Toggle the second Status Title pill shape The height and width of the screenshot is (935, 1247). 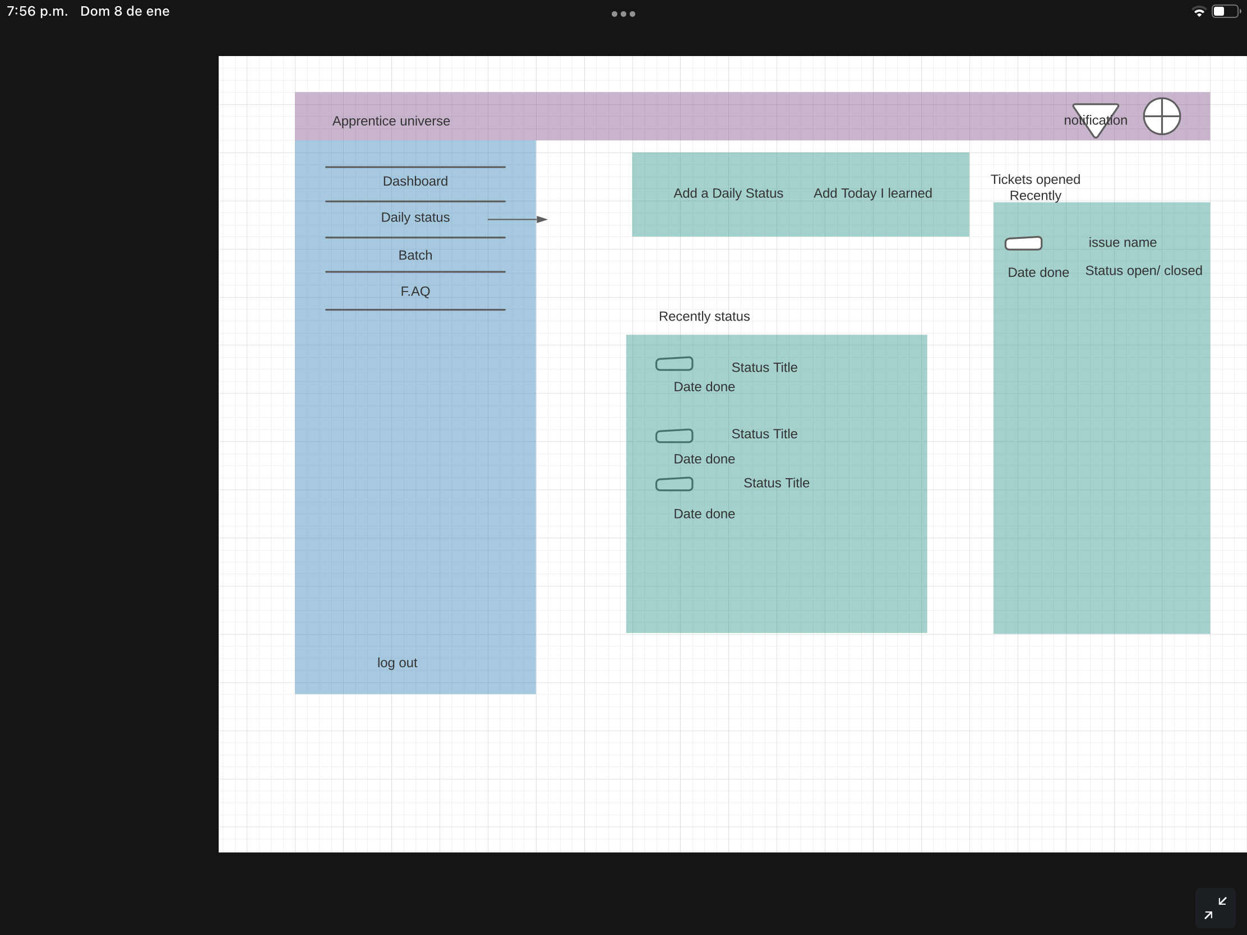pyautogui.click(x=673, y=436)
